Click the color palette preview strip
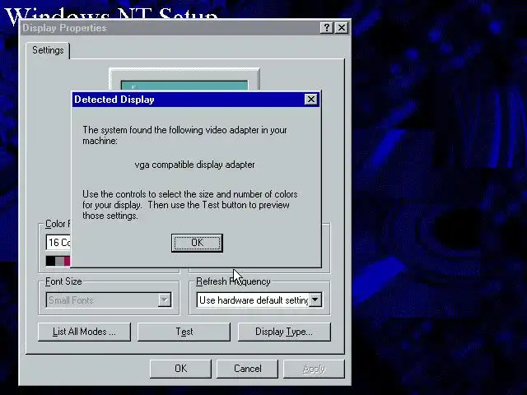Screen dimensions: 527x395 tap(58, 261)
